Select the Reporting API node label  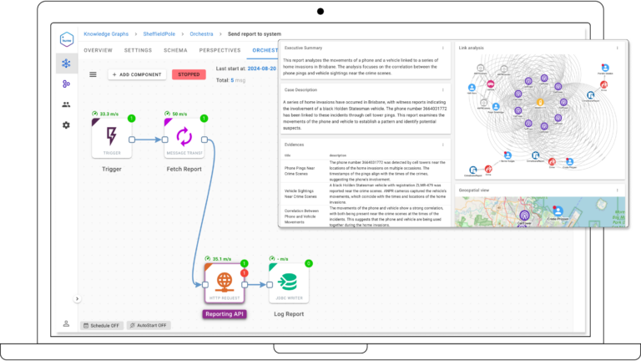[225, 314]
